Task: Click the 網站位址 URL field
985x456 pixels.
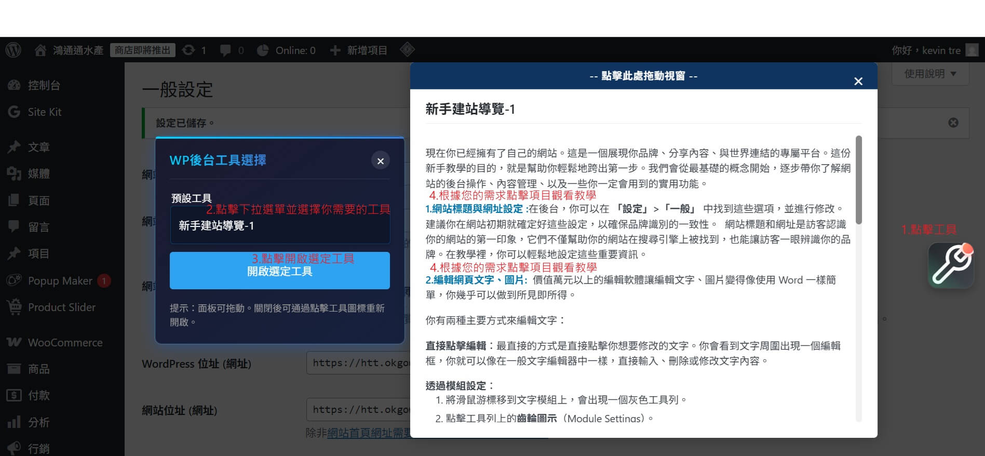Action: [358, 409]
